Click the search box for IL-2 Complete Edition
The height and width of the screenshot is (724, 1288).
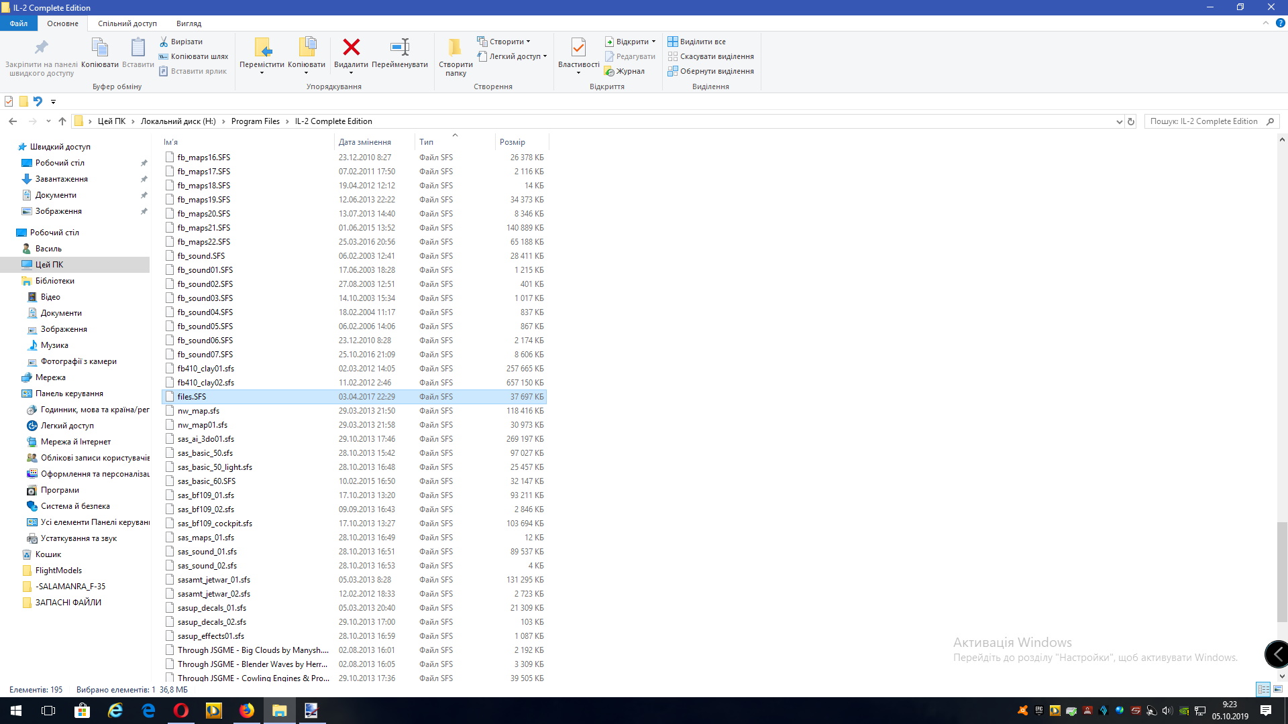tap(1204, 121)
